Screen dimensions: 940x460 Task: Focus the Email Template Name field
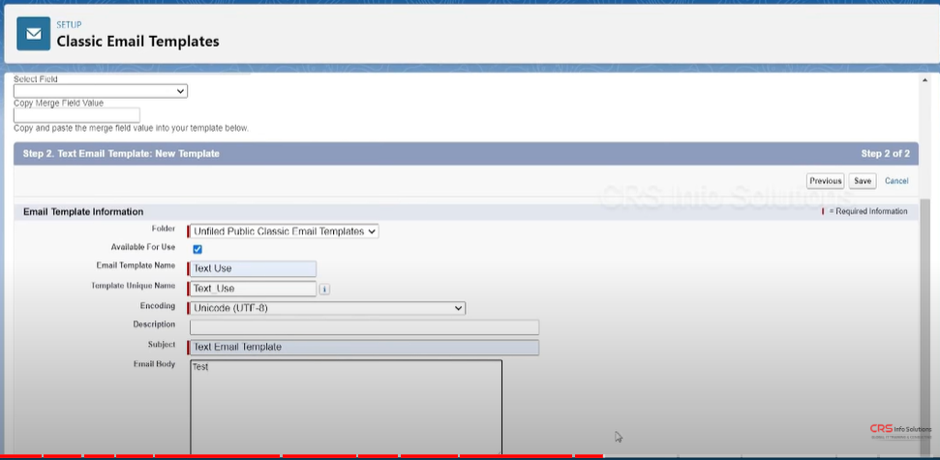pos(253,269)
